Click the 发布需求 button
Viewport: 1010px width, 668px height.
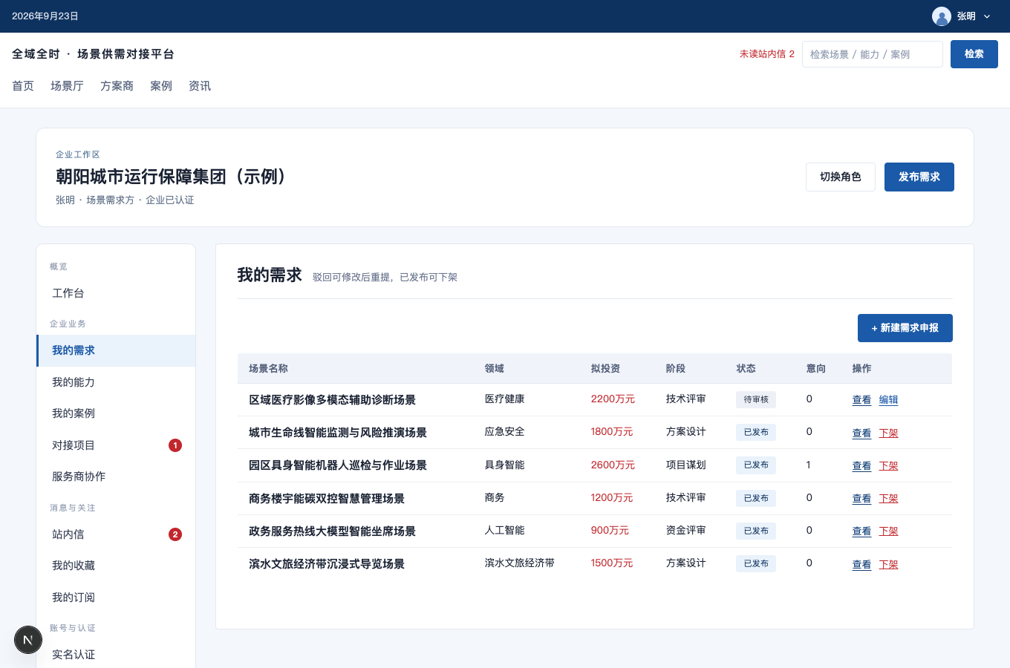coord(919,177)
